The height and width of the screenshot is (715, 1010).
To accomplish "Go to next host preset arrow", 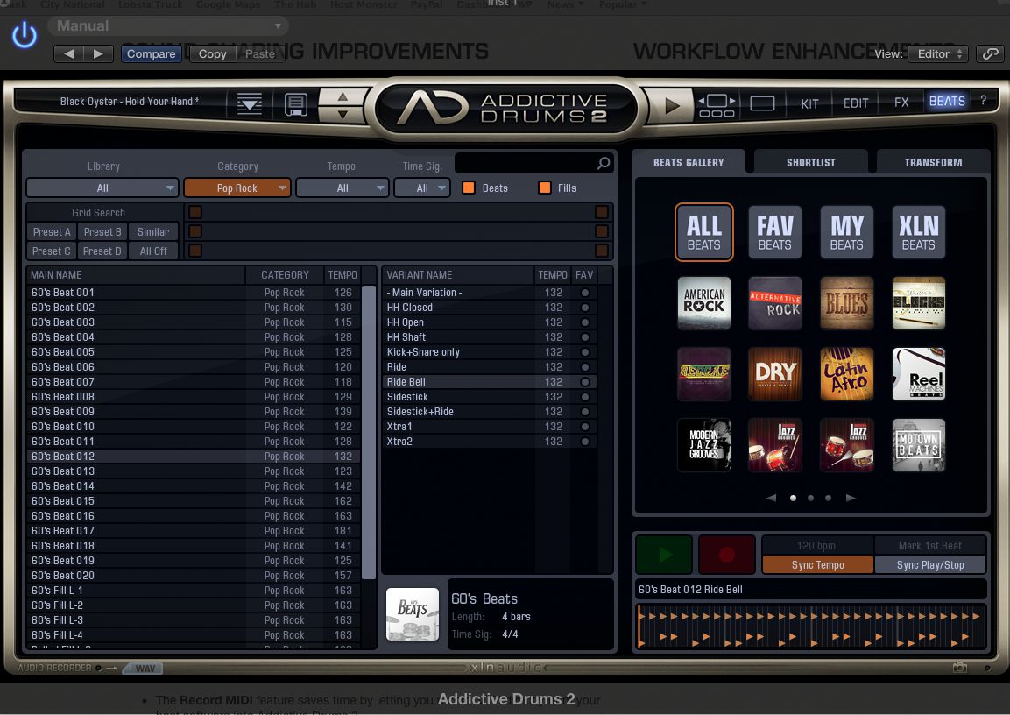I will point(99,54).
